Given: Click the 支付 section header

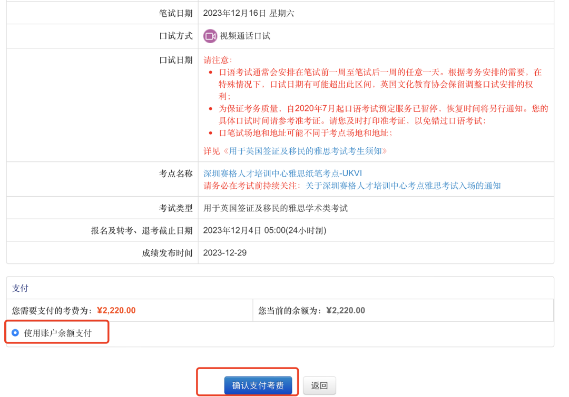Looking at the screenshot, I should point(20,288).
